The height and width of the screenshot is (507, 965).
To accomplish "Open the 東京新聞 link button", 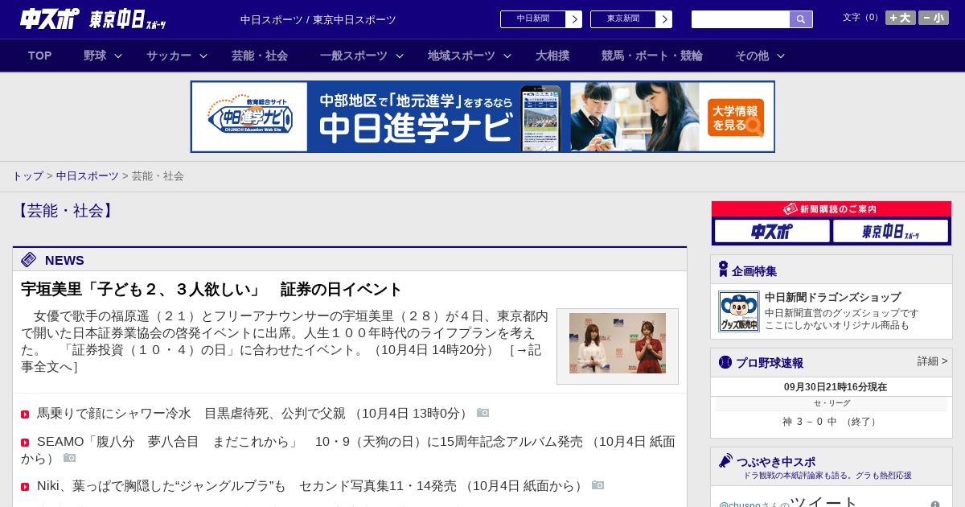I will 623,19.
